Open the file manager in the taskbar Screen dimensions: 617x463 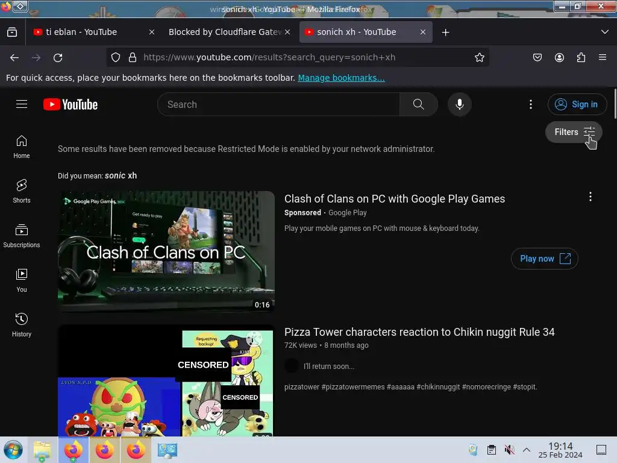pyautogui.click(x=42, y=450)
